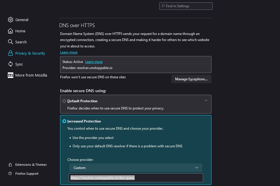Screen dimensions: 280x186
Task: Click the Find in Settings search box
Action: 186,6
